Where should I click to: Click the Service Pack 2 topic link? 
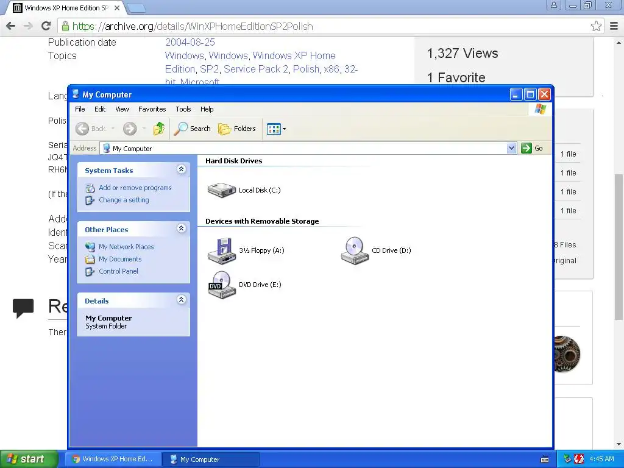256,69
